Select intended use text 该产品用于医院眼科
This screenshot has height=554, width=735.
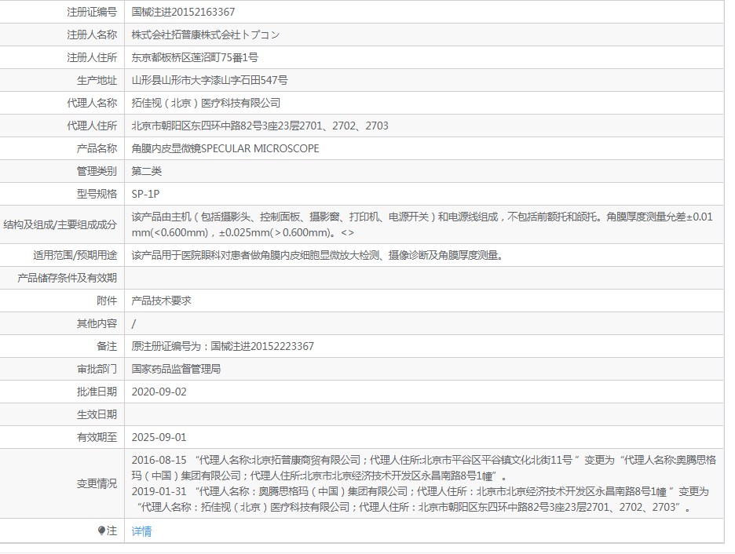point(317,255)
